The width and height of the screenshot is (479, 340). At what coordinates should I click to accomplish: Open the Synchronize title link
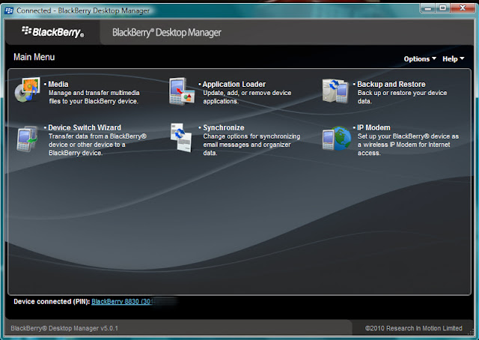224,127
